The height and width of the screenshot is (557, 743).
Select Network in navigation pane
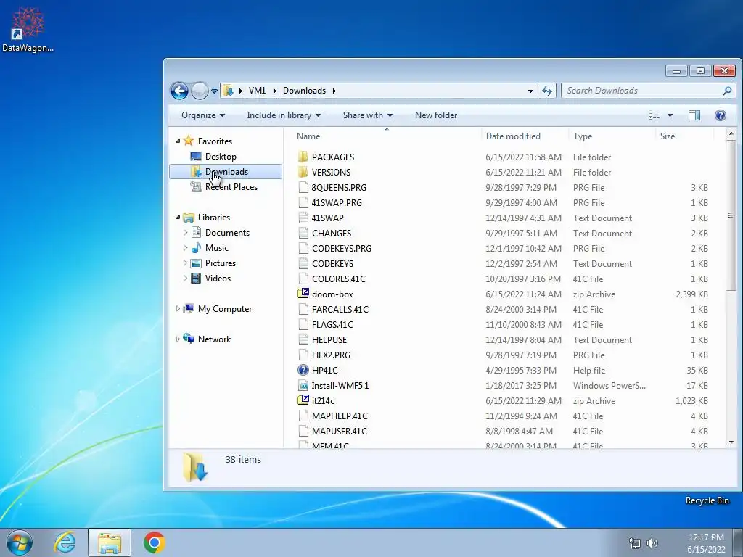click(207, 339)
